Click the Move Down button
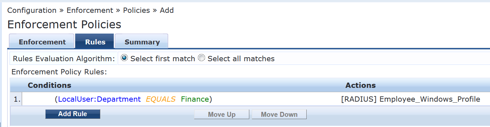This screenshot has height=127, width=490. 279,114
